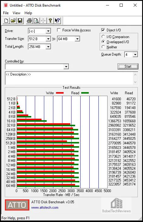143x222 pixels.
Task: Click the Start button
Action: (x=128, y=66)
